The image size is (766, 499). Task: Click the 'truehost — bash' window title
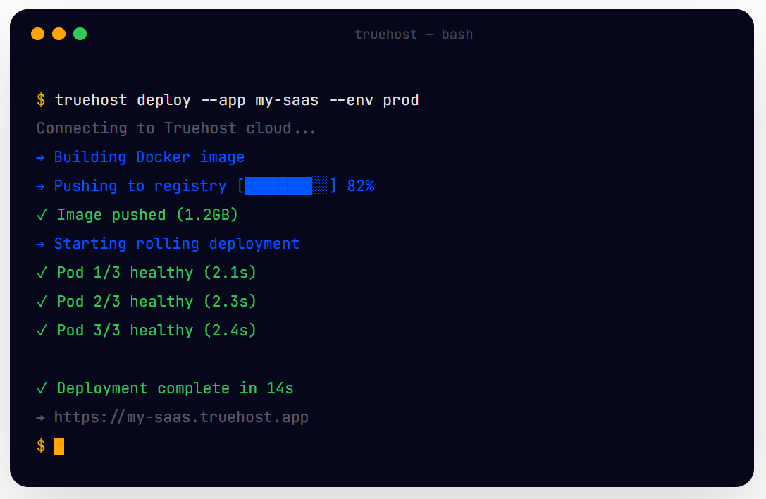point(413,35)
